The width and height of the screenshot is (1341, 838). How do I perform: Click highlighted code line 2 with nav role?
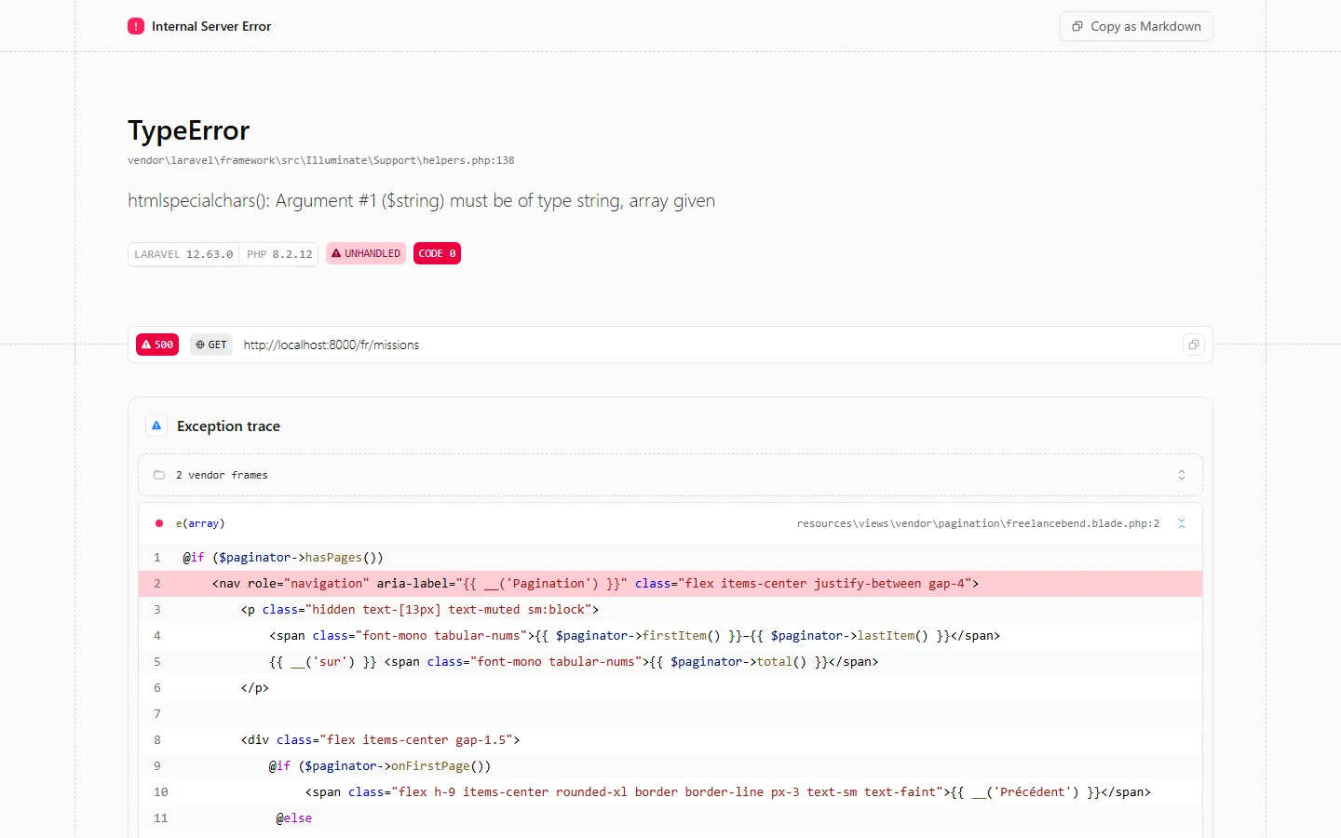tap(670, 584)
